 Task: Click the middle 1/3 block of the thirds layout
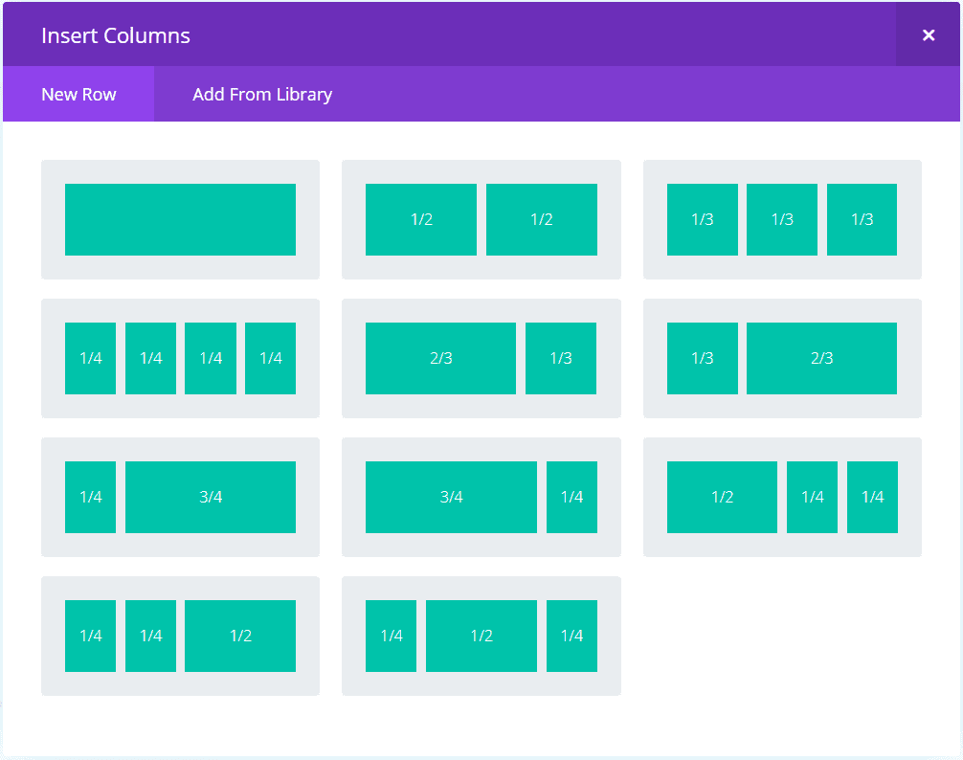click(x=782, y=219)
